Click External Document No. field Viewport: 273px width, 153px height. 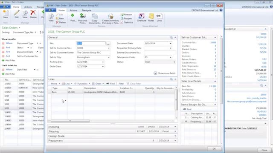(x=160, y=53)
